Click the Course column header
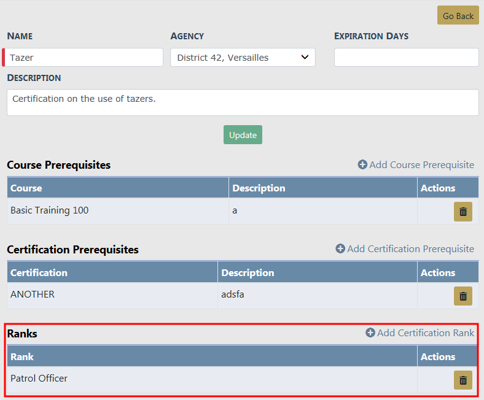 (x=26, y=188)
